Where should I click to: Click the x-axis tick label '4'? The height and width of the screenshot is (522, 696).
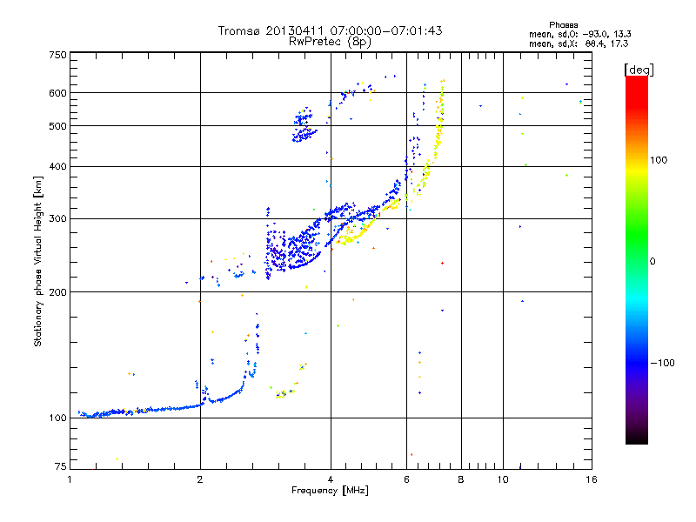[x=331, y=479]
